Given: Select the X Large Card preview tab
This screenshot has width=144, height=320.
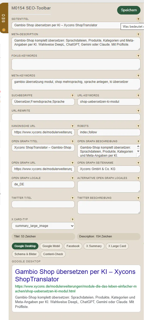Looking at the screenshot, I should point(117,246).
